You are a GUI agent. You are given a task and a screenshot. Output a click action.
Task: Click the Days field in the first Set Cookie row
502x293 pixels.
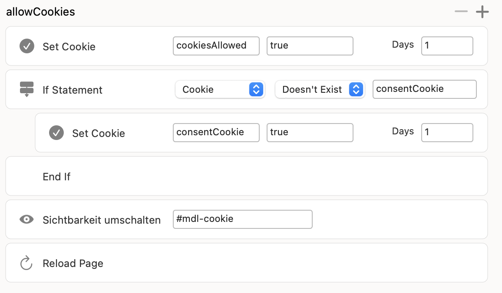(x=447, y=46)
